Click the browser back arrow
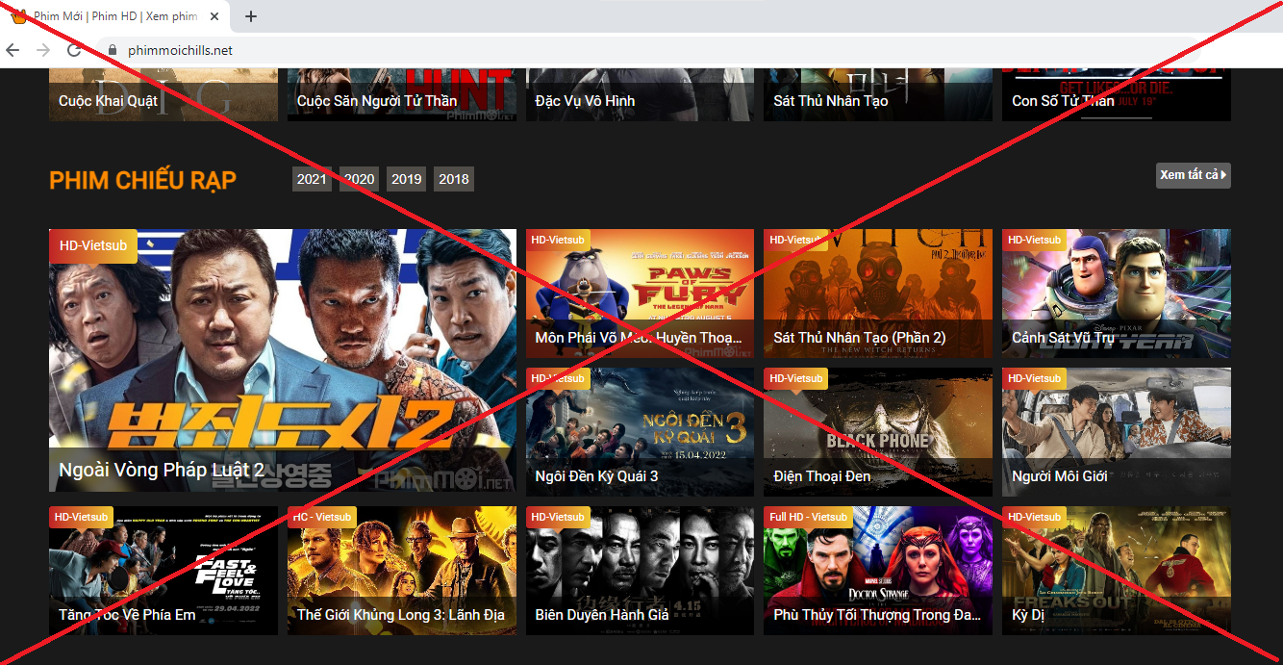 click(13, 50)
